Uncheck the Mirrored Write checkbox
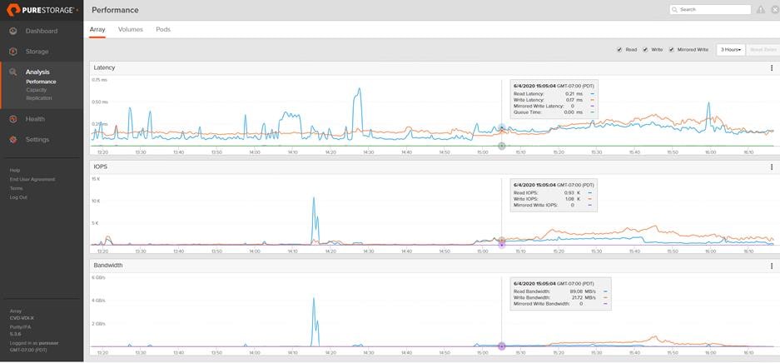This screenshot has width=780, height=363. pyautogui.click(x=672, y=50)
